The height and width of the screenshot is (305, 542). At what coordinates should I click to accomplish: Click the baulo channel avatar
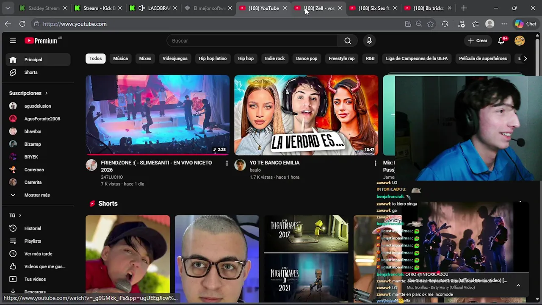240,165
